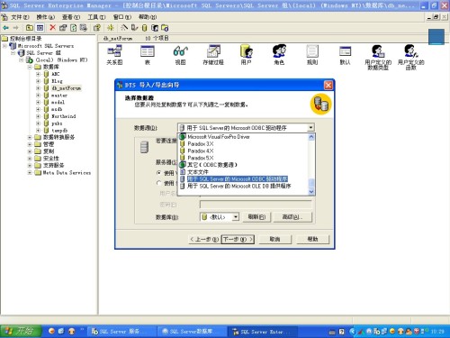The width and height of the screenshot is (450, 338).
Task: Expand the ABC database tree node
Action: (x=38, y=74)
